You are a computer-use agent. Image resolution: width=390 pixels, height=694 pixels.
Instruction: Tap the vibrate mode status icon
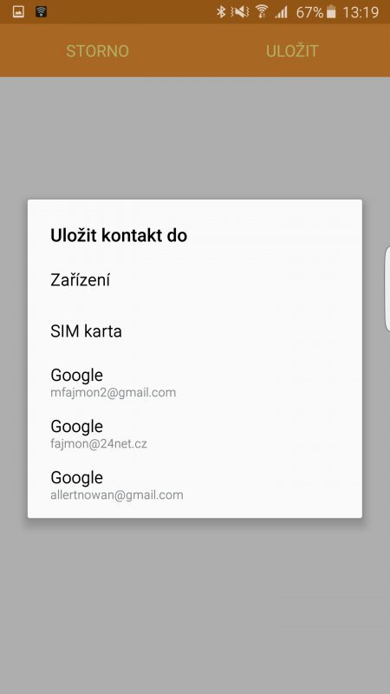point(240,12)
